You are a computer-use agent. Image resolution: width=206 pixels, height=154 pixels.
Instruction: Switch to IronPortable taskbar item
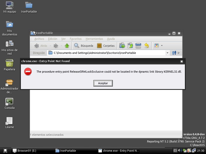click(x=75, y=151)
